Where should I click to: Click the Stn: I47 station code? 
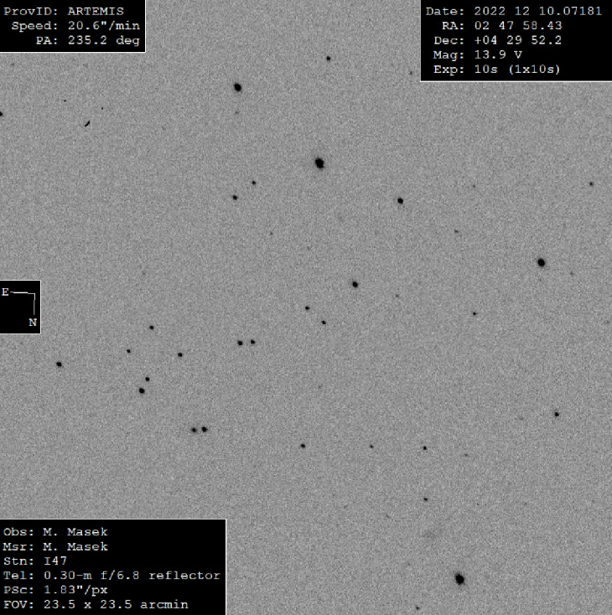[34, 561]
